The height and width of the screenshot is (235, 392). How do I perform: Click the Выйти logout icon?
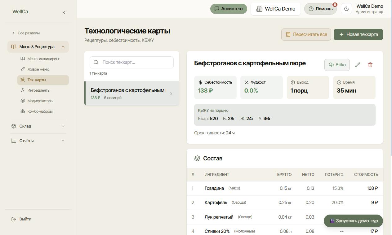coord(14,219)
